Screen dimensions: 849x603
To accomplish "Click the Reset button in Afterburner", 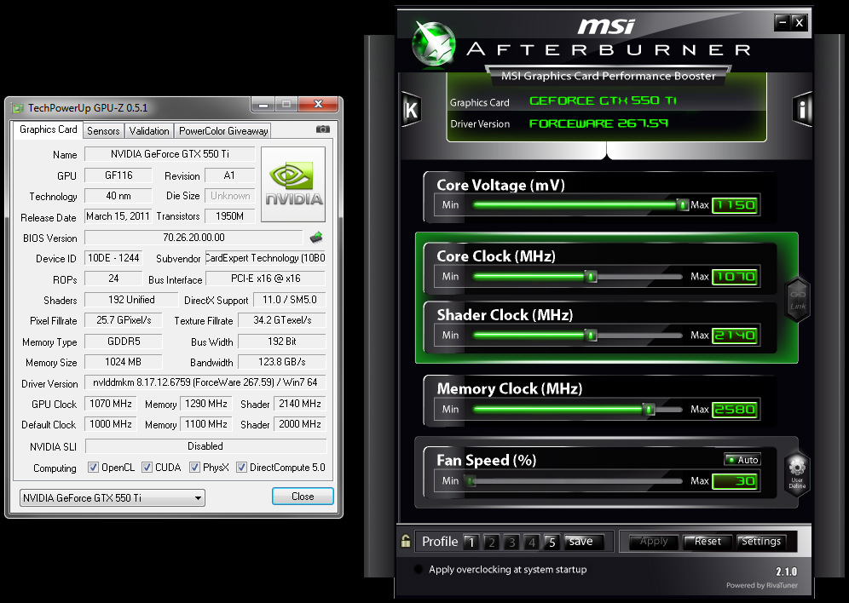I will click(x=707, y=542).
